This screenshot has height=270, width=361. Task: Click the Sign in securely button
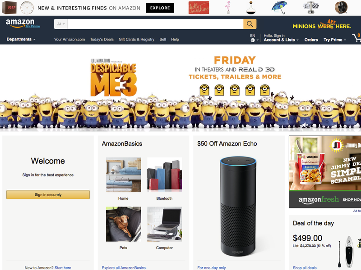point(48,194)
